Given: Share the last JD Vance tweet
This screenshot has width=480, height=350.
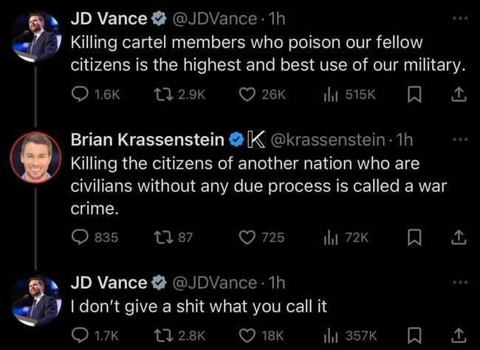Looking at the screenshot, I should pyautogui.click(x=459, y=336).
